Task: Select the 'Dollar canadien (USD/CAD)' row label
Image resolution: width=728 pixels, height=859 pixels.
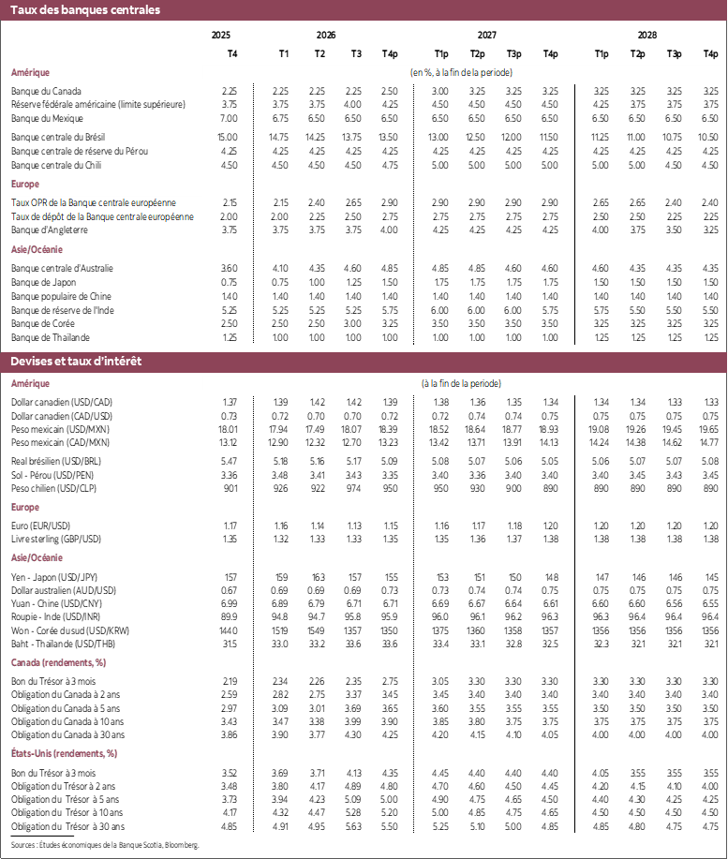Action: pyautogui.click(x=61, y=402)
